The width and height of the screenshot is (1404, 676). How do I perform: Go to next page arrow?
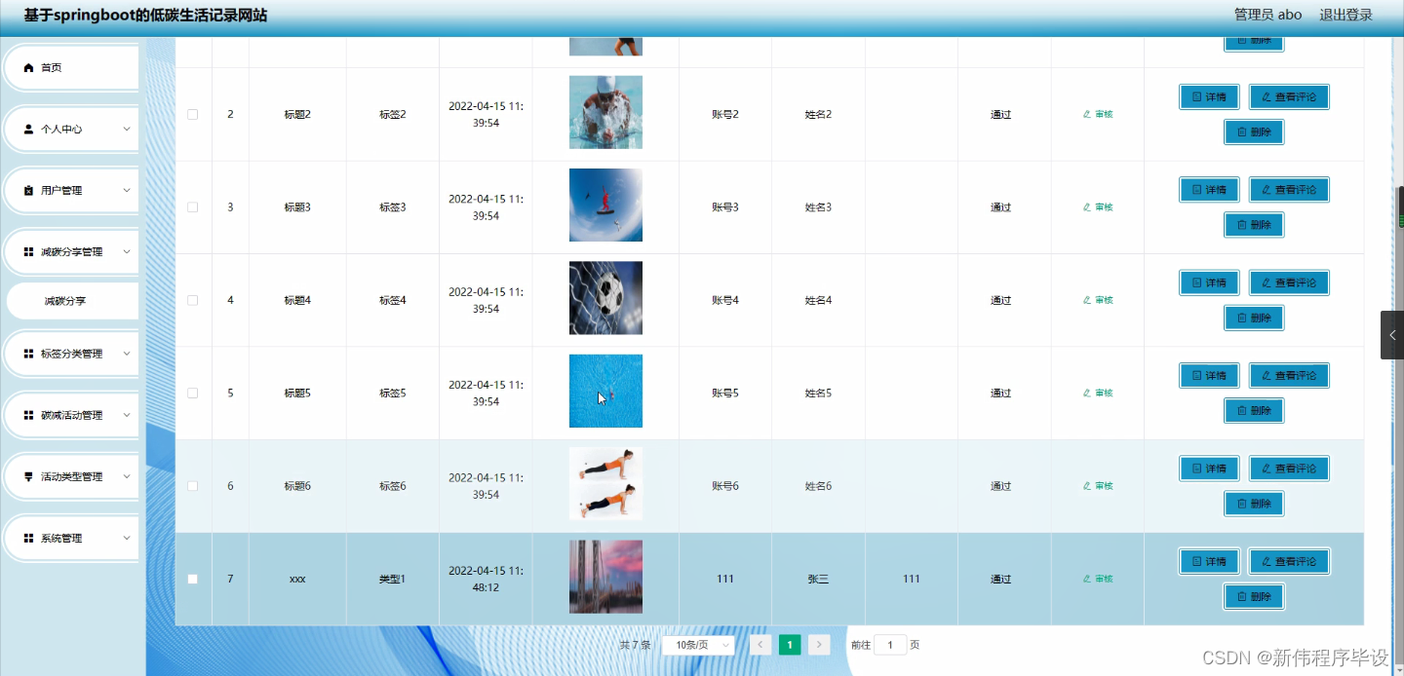pos(819,645)
